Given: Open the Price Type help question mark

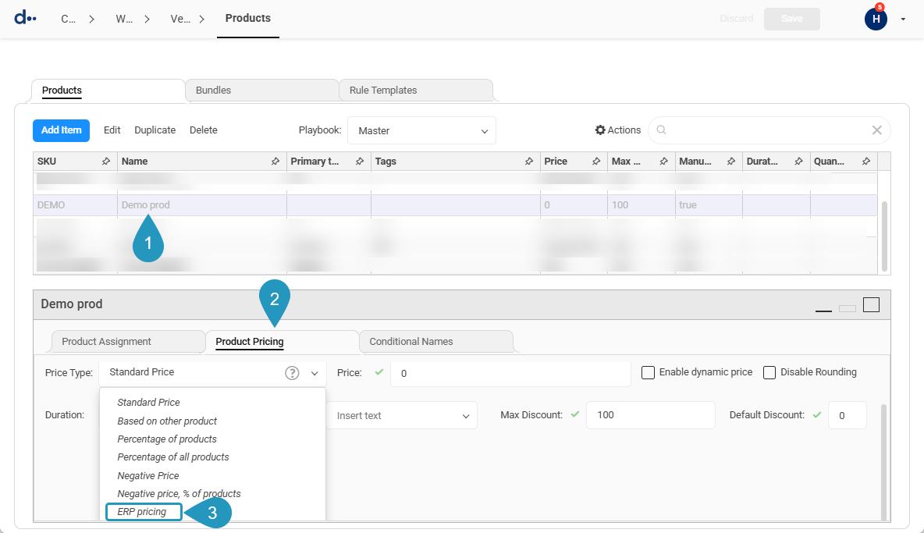Looking at the screenshot, I should (x=292, y=373).
